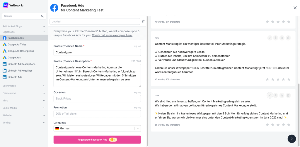
Task: Give the 49-word ad five stars
Action: 289,22
